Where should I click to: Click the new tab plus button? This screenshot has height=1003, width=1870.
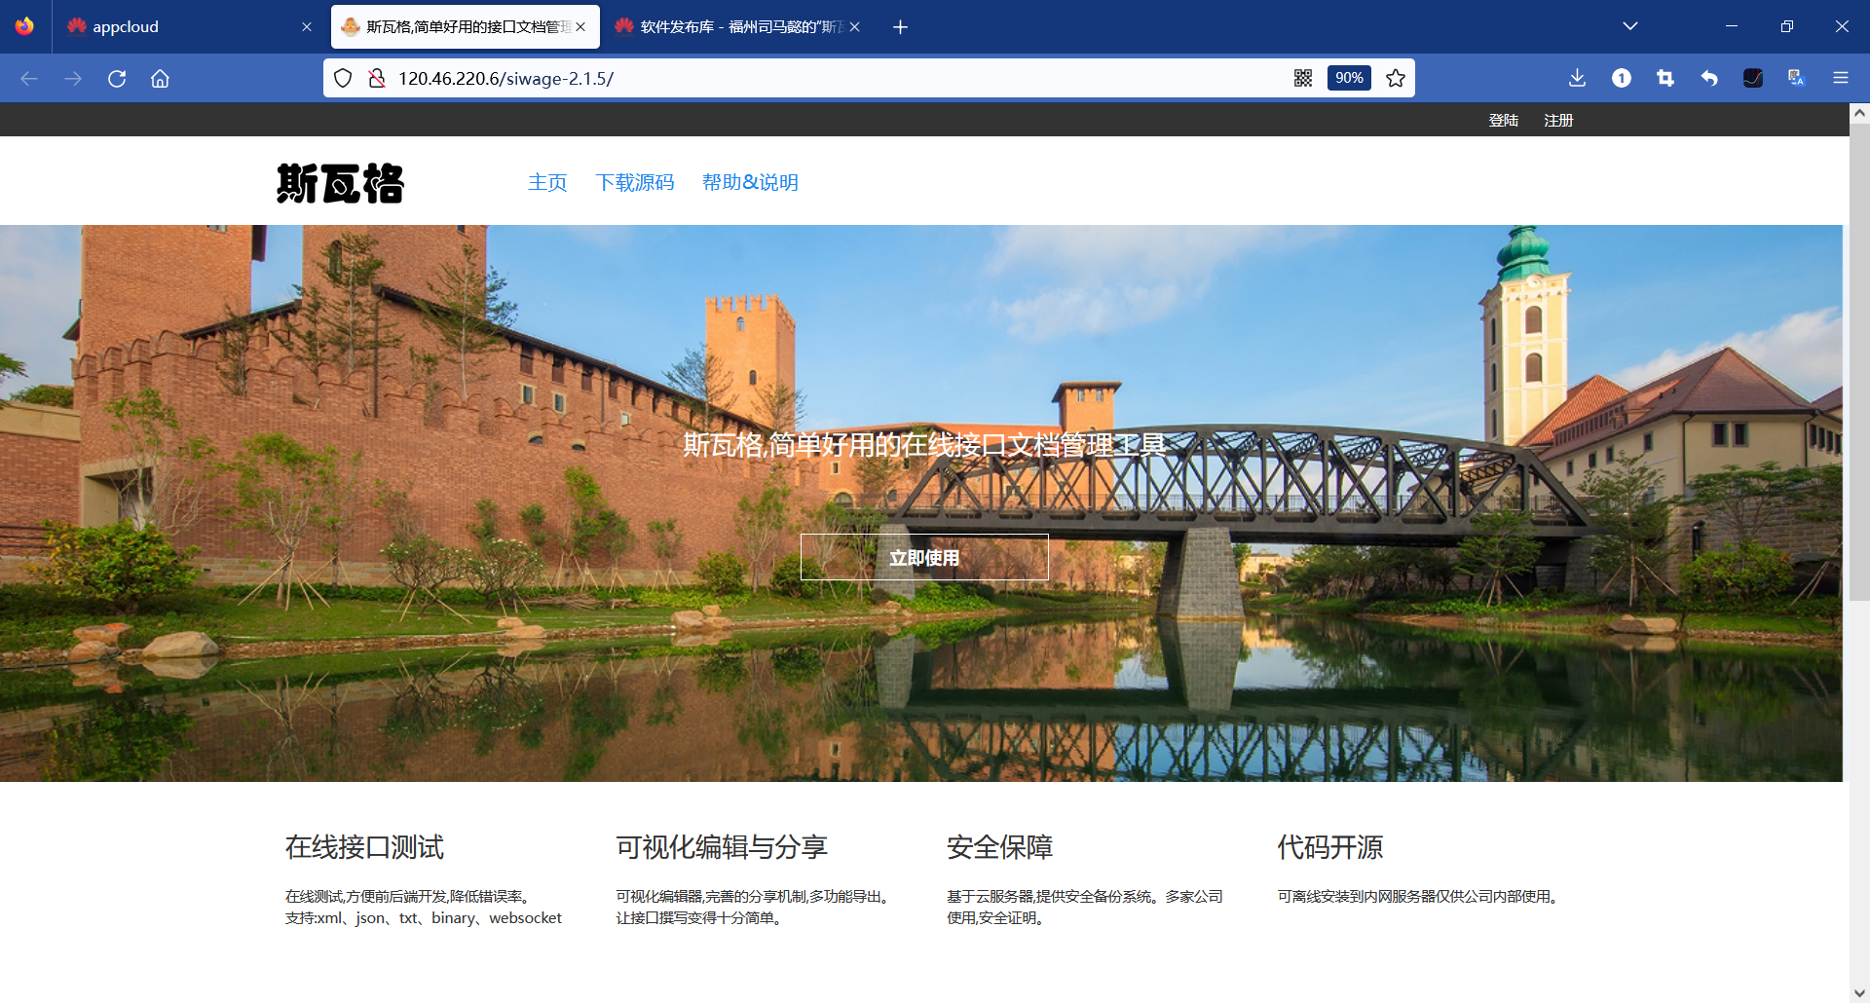[x=899, y=26]
